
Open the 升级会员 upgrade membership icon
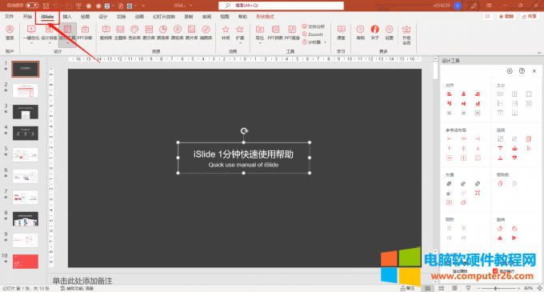(406, 34)
